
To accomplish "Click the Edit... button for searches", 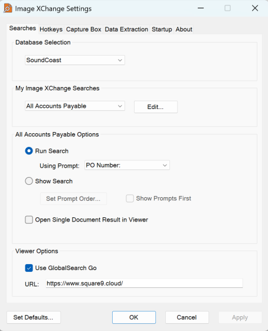I will (x=156, y=107).
